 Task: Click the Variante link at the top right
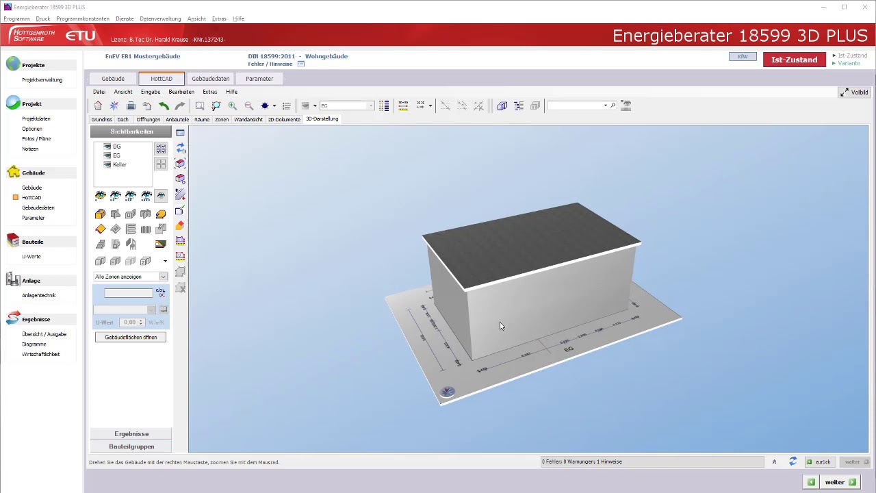tap(849, 63)
